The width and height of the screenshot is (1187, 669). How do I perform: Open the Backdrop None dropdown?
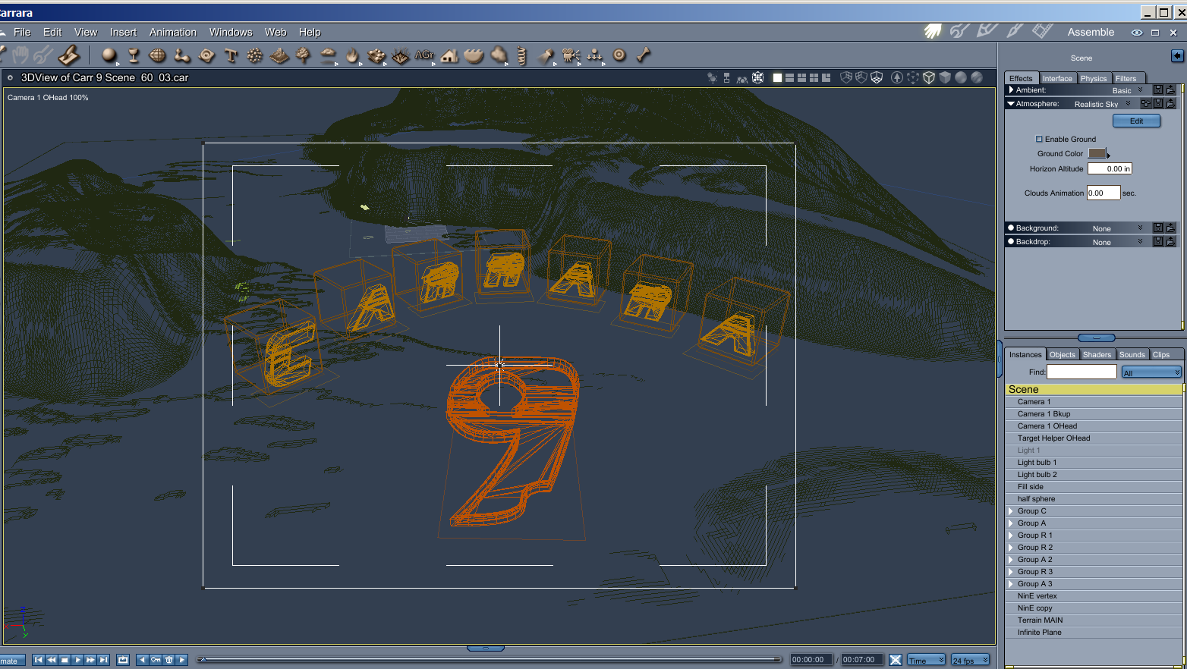coord(1117,242)
